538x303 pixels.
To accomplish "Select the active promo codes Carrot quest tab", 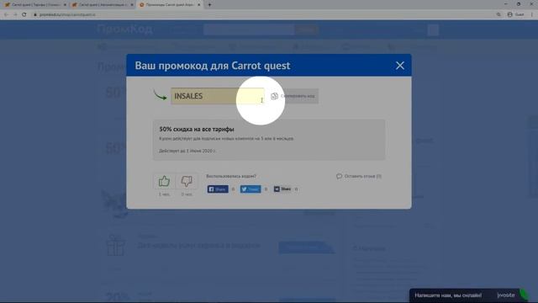I will pyautogui.click(x=169, y=5).
